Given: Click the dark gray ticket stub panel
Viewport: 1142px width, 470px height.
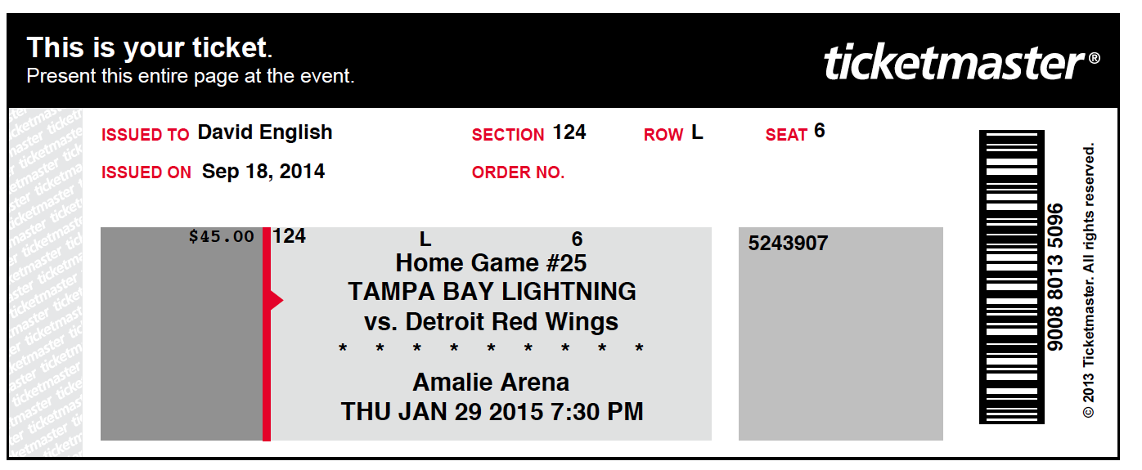Looking at the screenshot, I should click(x=182, y=333).
